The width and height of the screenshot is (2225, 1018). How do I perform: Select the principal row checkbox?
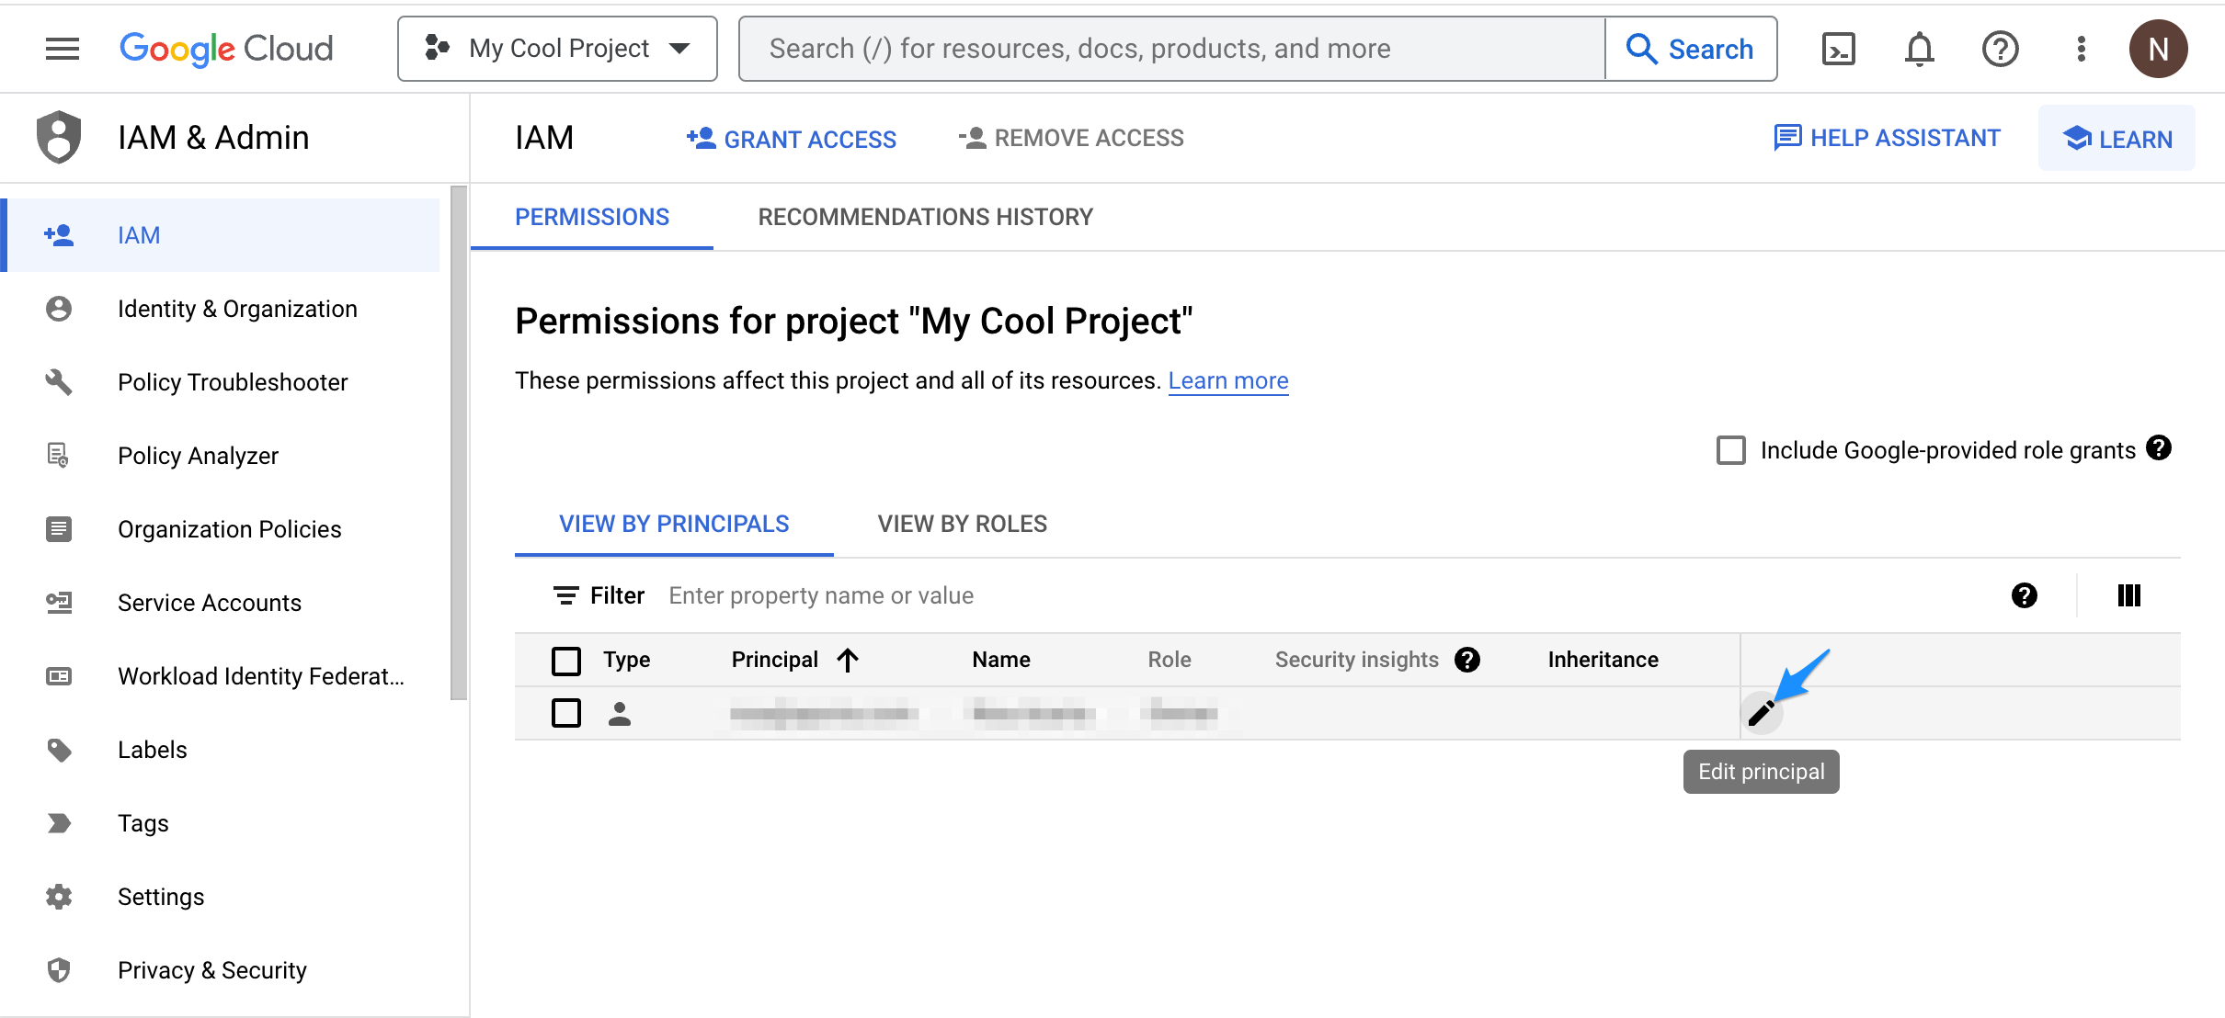pyautogui.click(x=566, y=713)
